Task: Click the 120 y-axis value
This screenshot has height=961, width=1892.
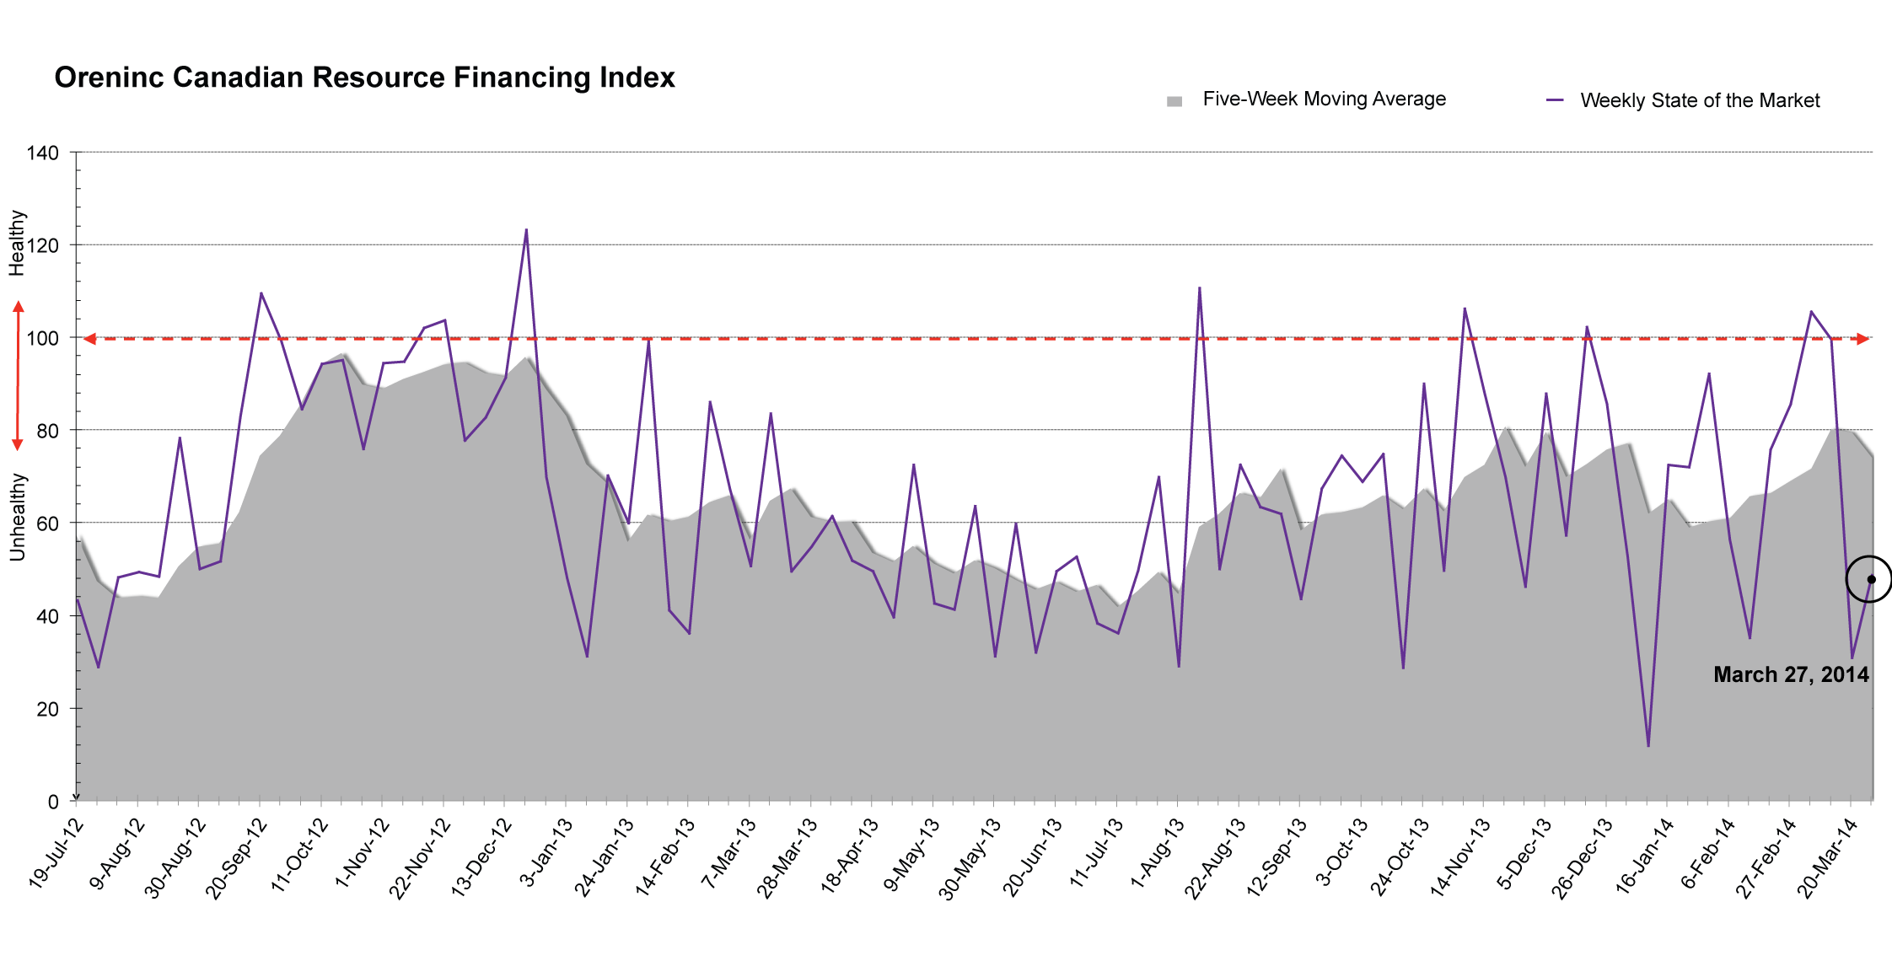Action: 42,246
